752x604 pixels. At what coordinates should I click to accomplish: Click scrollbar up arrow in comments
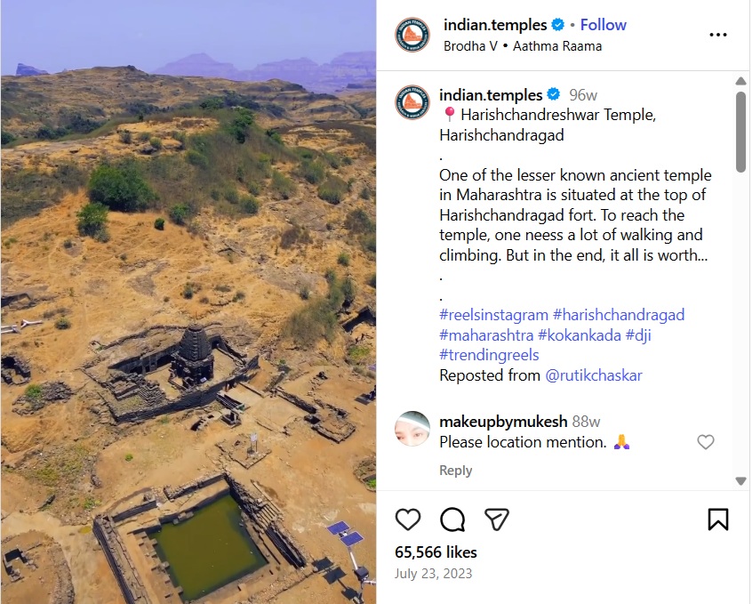tap(741, 81)
